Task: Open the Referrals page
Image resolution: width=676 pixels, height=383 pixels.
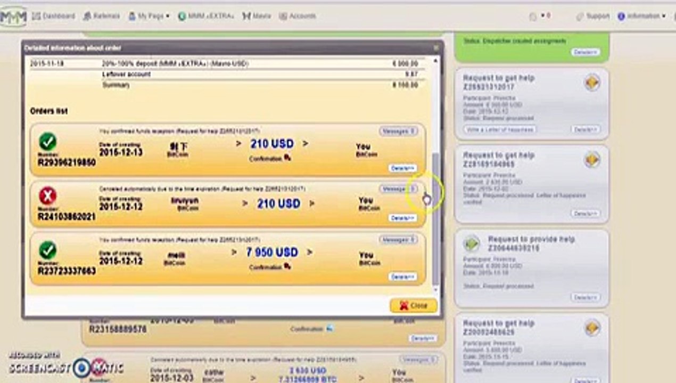Action: coord(101,16)
